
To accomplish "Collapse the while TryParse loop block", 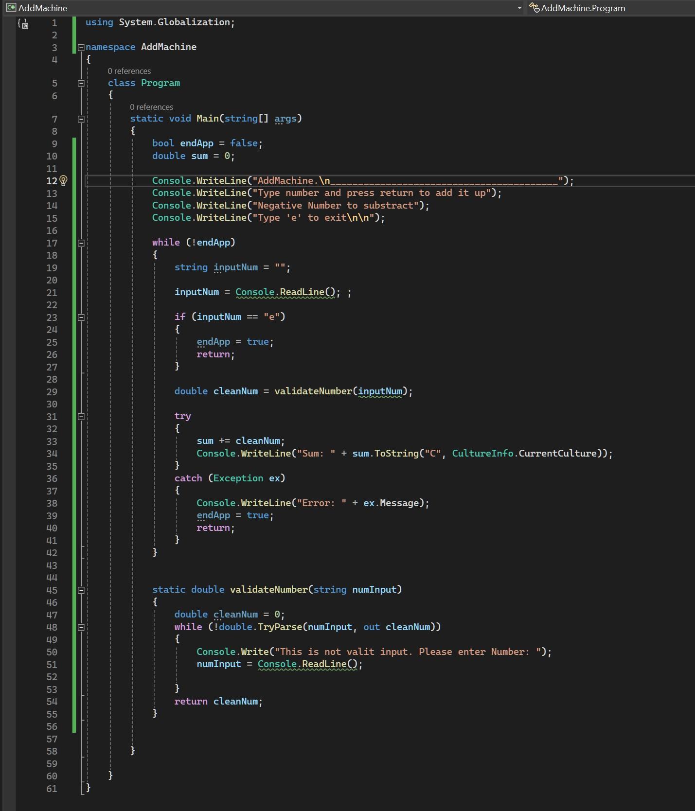I will tap(81, 627).
